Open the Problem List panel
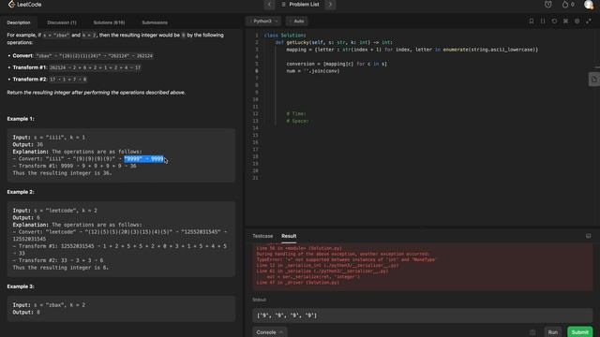Viewport: 600px width, 337px height. (x=300, y=5)
